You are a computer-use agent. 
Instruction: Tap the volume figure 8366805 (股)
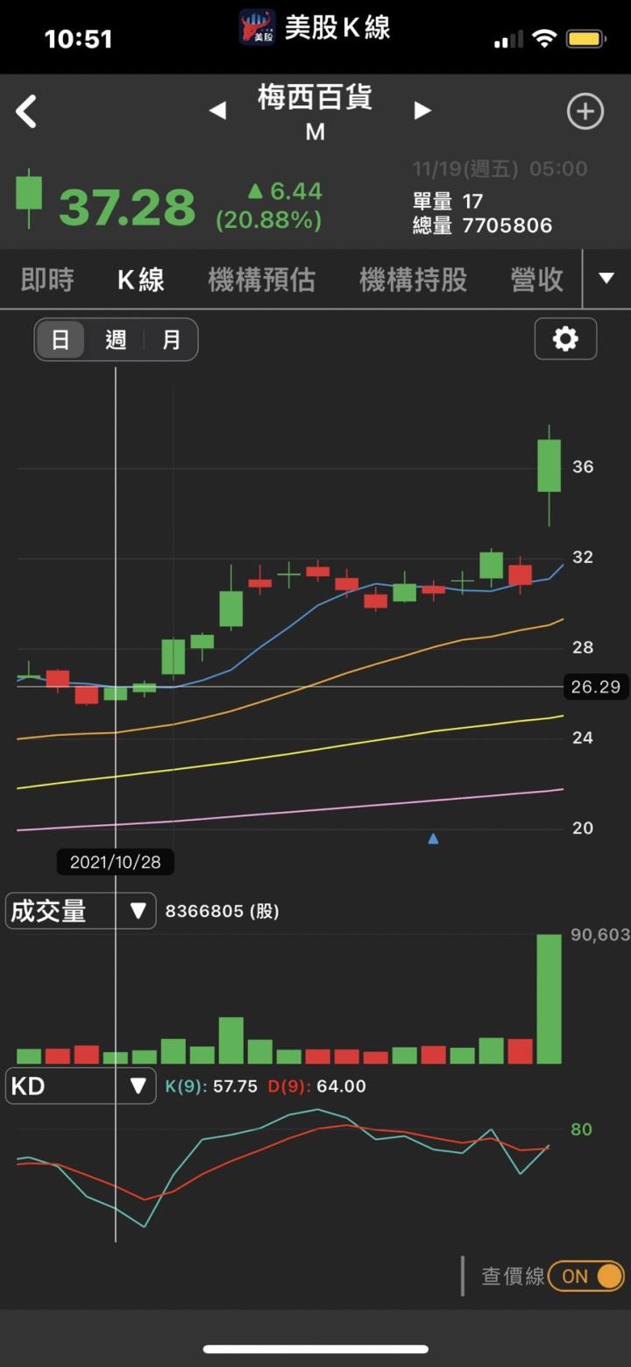[223, 911]
